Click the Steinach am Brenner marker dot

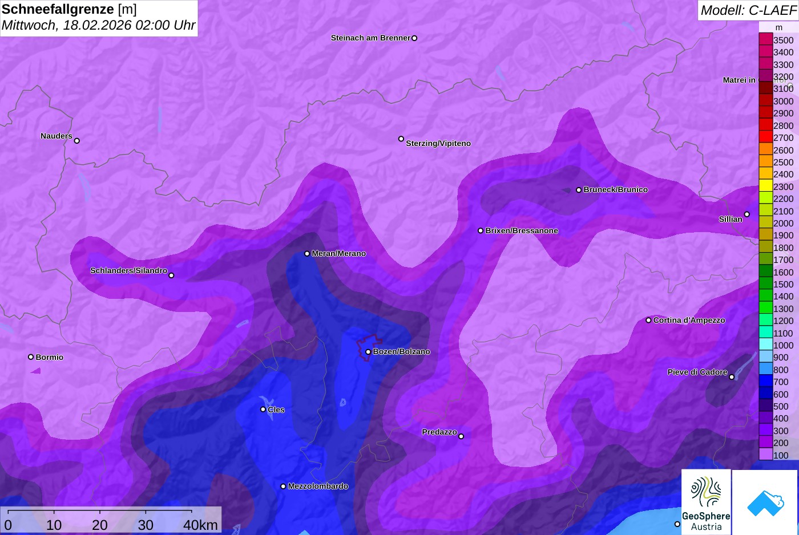[x=414, y=38]
